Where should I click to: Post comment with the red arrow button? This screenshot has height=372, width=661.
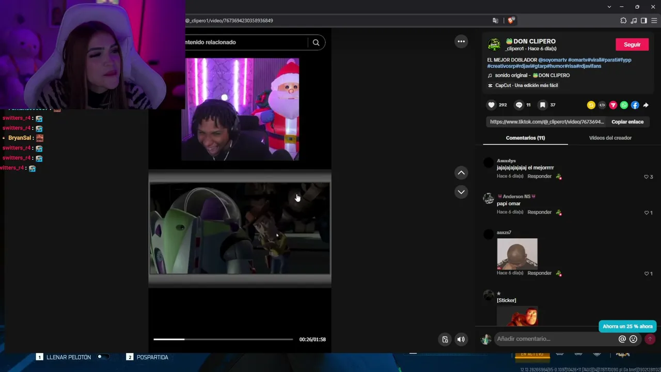click(x=650, y=339)
